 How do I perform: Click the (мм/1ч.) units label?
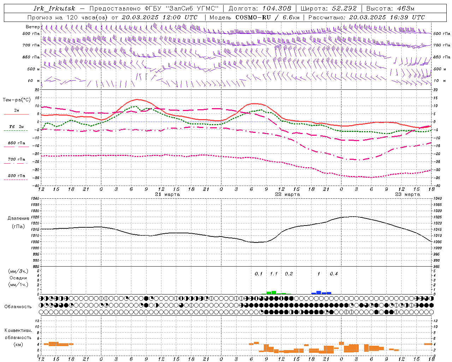[x=18, y=285]
